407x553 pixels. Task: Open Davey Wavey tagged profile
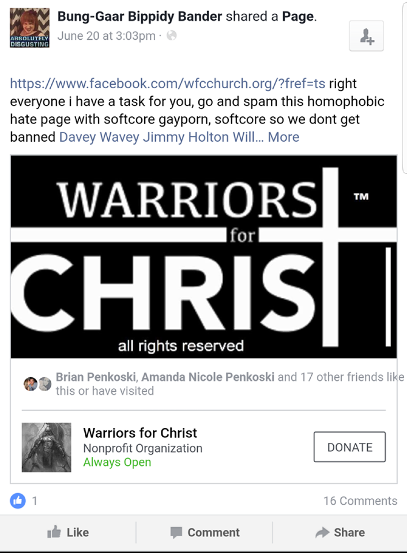99,137
